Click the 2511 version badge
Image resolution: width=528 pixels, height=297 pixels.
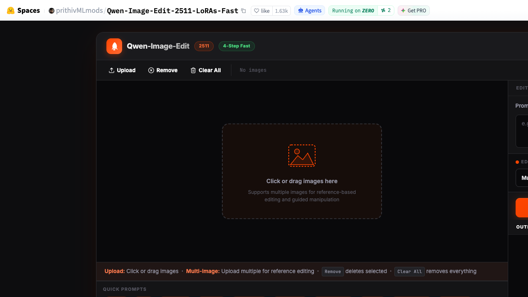(204, 46)
